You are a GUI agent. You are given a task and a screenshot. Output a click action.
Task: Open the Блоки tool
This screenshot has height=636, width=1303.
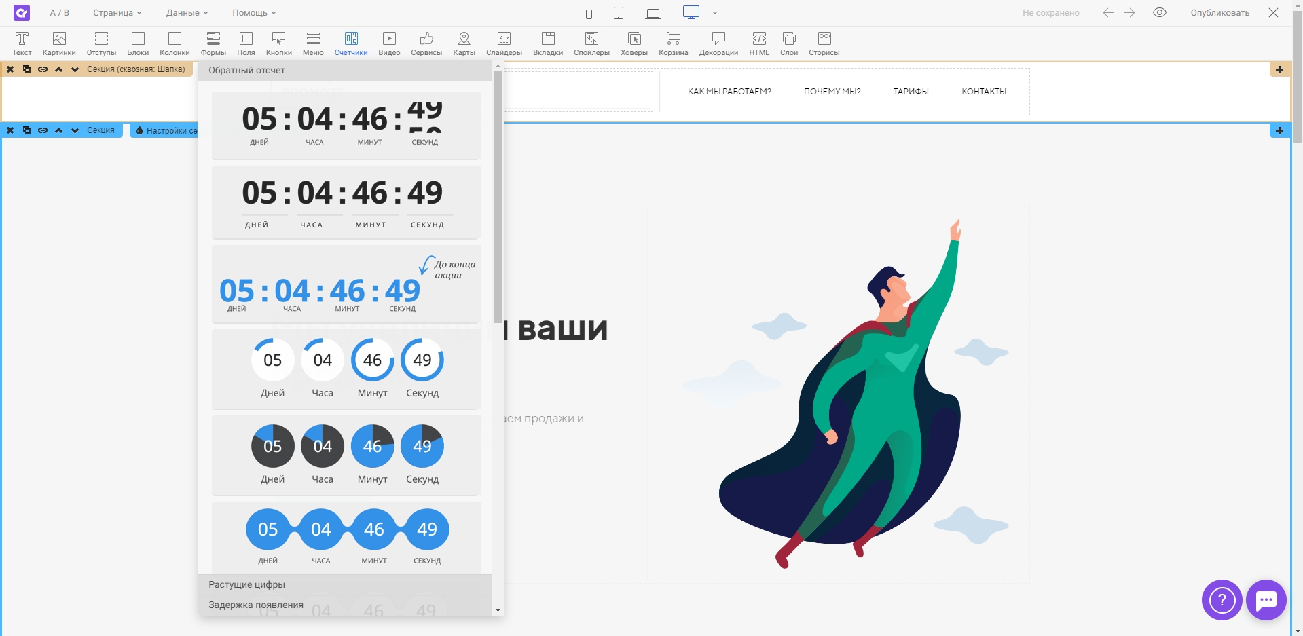pyautogui.click(x=138, y=43)
